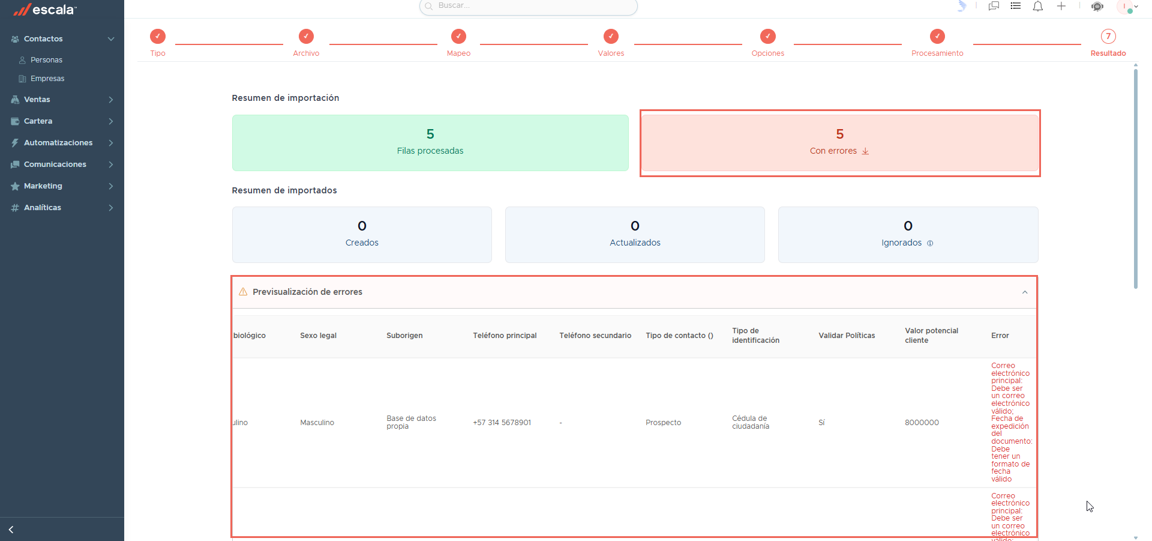Image resolution: width=1152 pixels, height=541 pixels.
Task: Select the Marketing menu label
Action: click(x=43, y=186)
